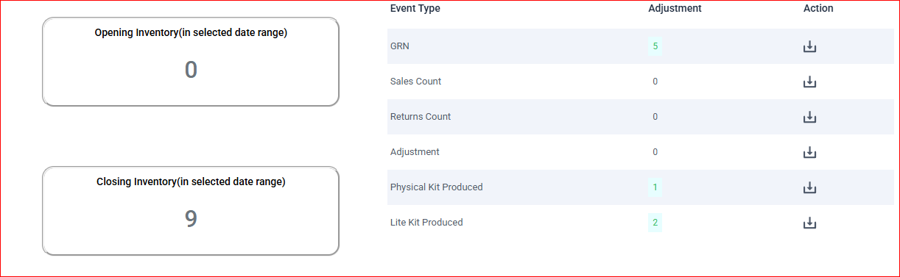Select the Sales Count adjustment value
The height and width of the screenshot is (277, 900).
point(655,82)
